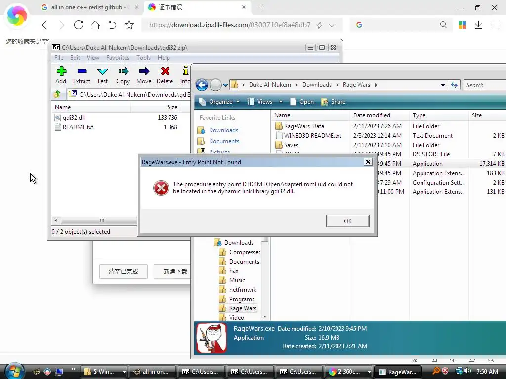Open the 7-Zip Favorites menu
Image resolution: width=506 pixels, height=379 pixels.
[118, 58]
